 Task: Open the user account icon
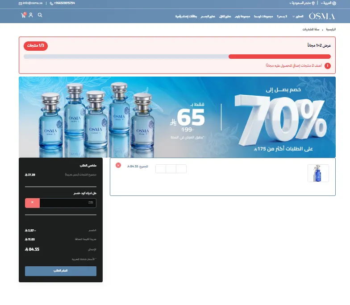pos(31,15)
